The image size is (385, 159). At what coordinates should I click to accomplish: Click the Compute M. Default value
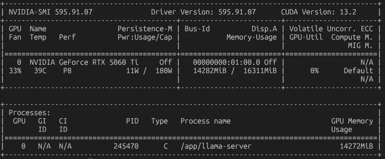[358, 71]
